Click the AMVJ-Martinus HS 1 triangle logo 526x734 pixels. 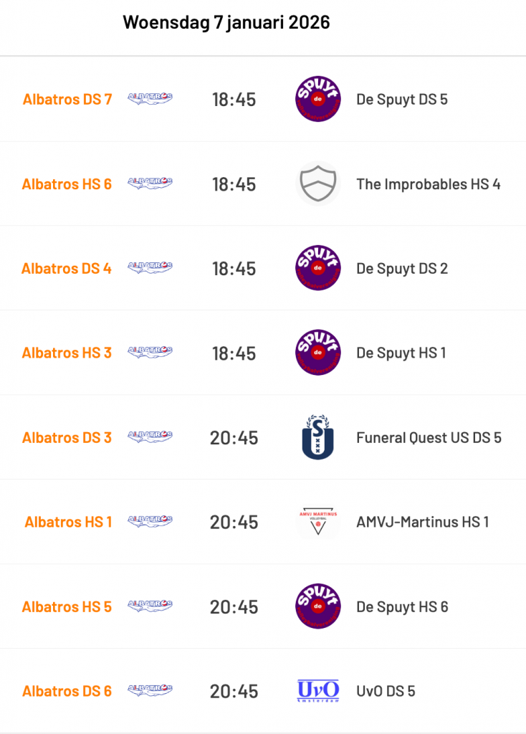coord(317,522)
